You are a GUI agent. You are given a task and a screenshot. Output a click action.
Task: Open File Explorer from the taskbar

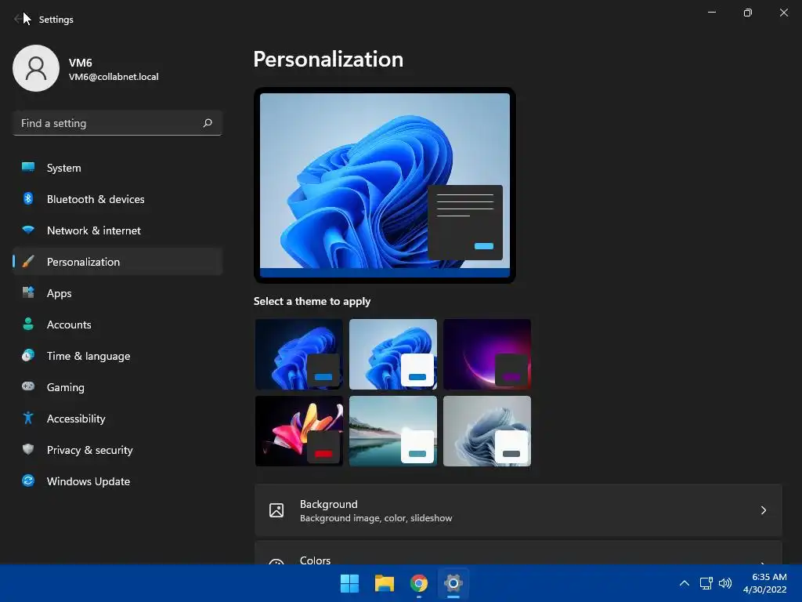coord(384,583)
